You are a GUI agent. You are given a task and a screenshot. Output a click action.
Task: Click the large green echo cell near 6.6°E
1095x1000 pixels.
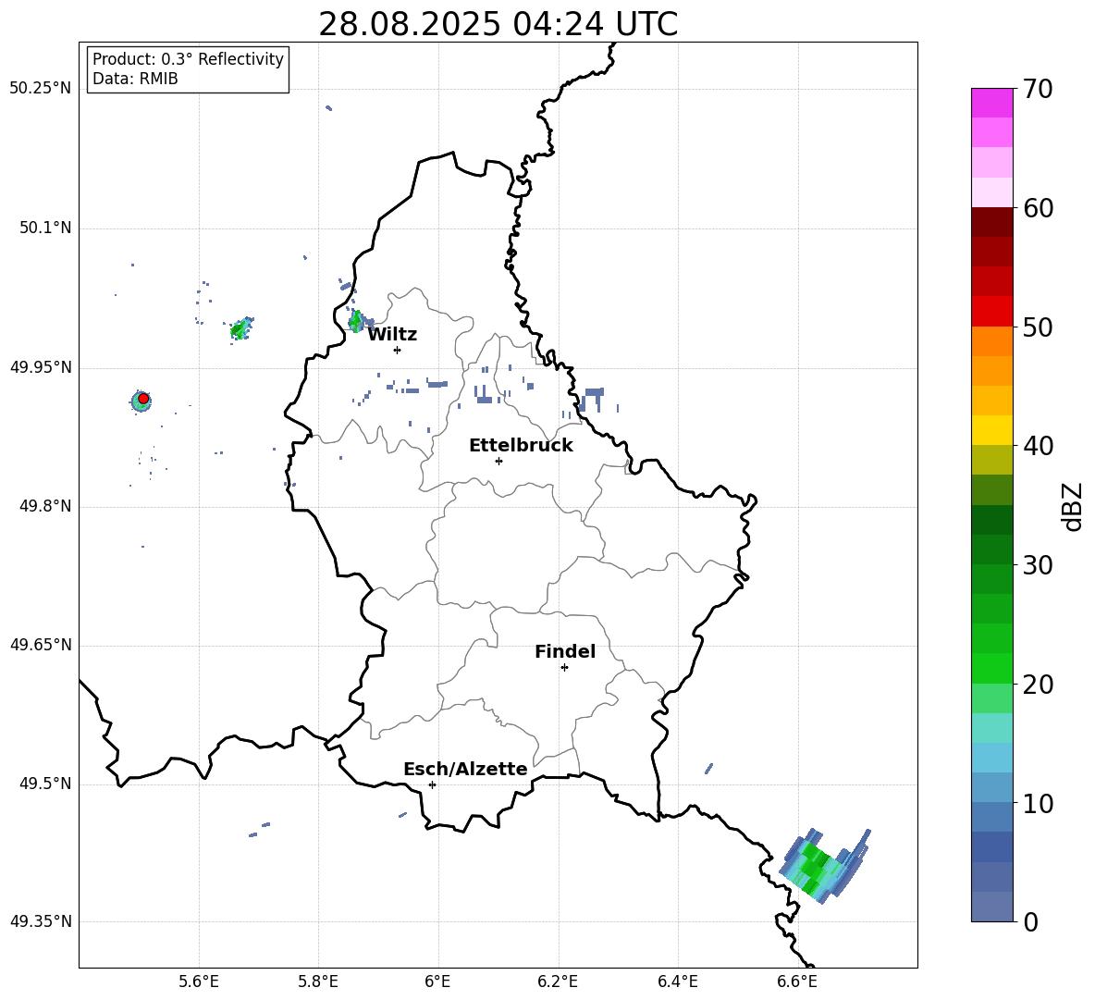tap(815, 868)
